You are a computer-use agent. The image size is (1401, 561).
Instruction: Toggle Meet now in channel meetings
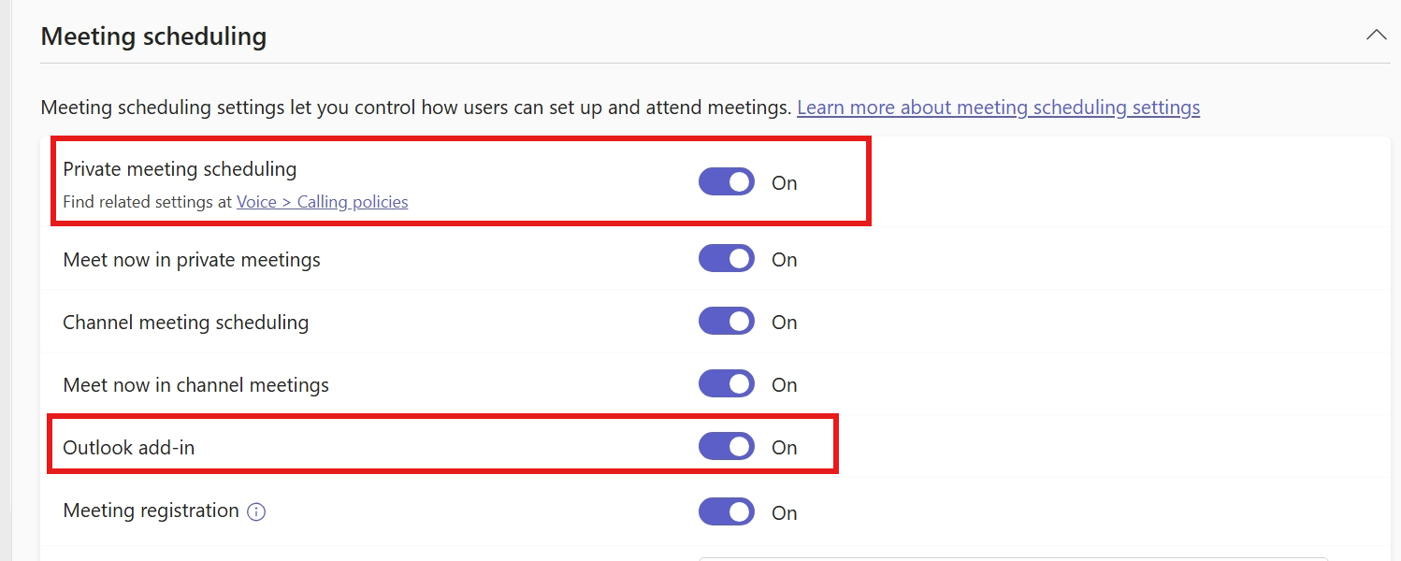726,384
